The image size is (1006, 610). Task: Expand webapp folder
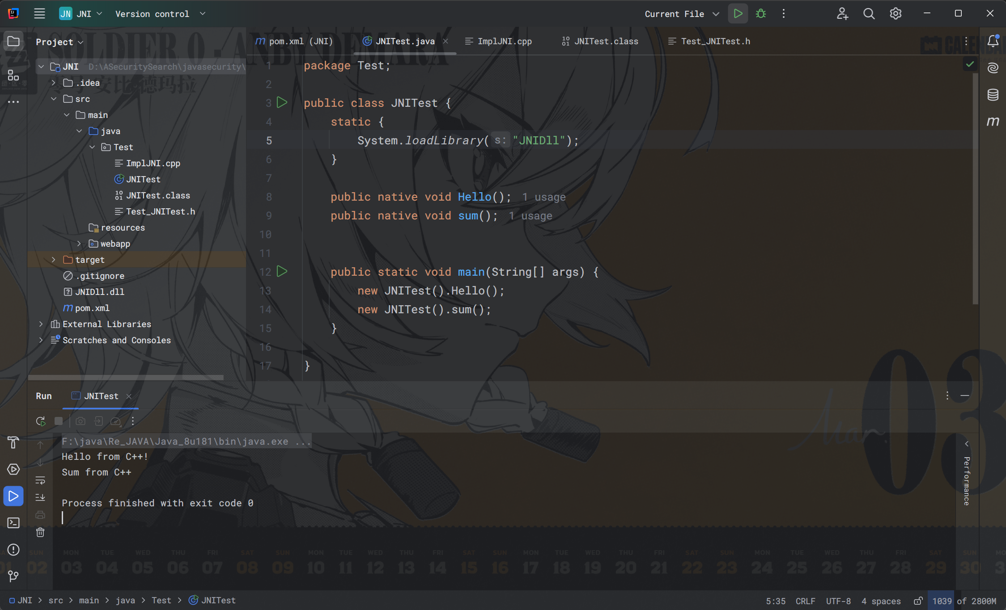coord(79,244)
